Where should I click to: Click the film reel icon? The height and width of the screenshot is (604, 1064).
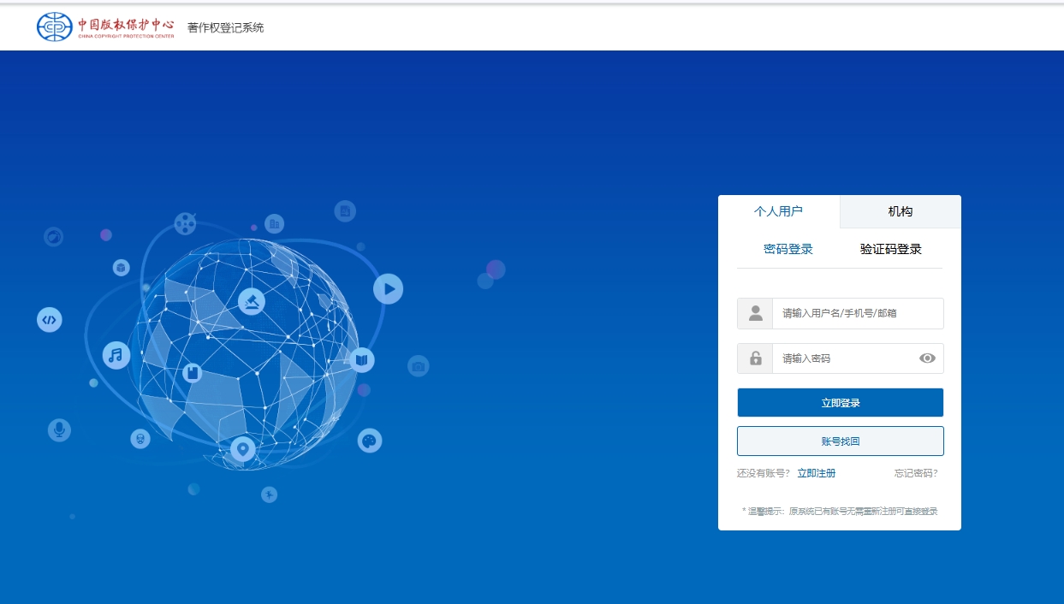(x=185, y=223)
